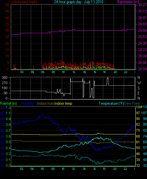Click barometer value 29.38
Screen dimensions: 147x179
point(142,43)
